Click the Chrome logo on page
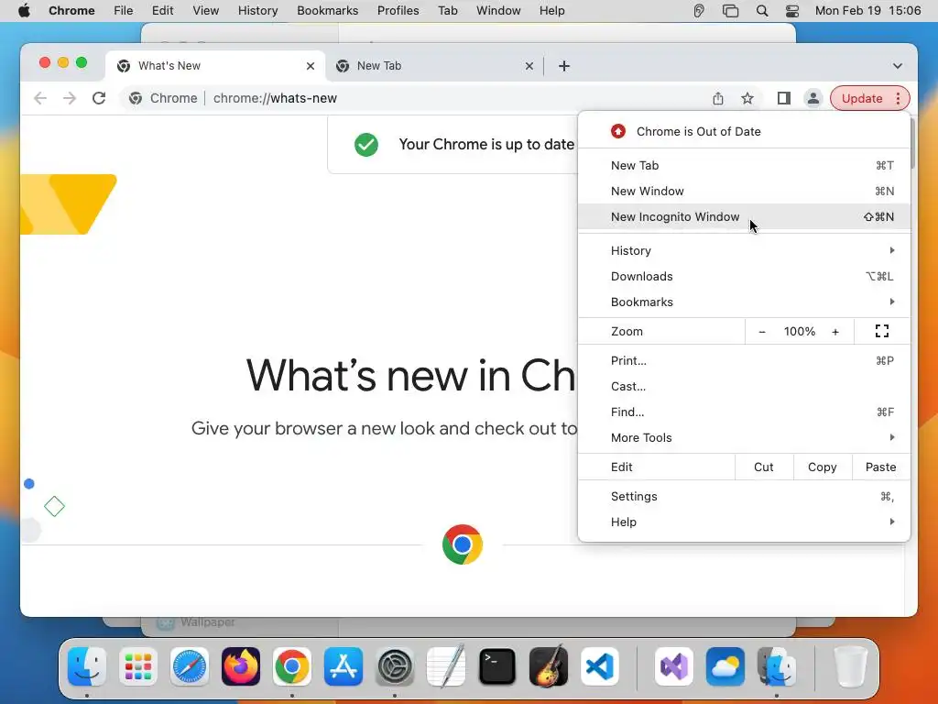Image resolution: width=938 pixels, height=704 pixels. 463,544
